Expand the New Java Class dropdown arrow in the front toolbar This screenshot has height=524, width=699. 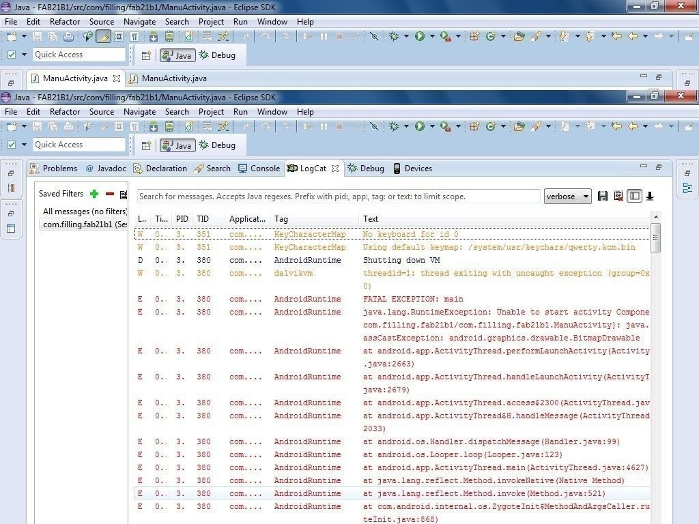coord(503,126)
